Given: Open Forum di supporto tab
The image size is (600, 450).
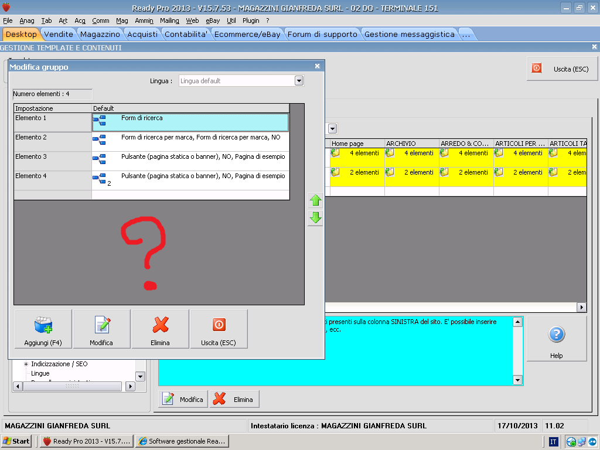Looking at the screenshot, I should pyautogui.click(x=323, y=35).
